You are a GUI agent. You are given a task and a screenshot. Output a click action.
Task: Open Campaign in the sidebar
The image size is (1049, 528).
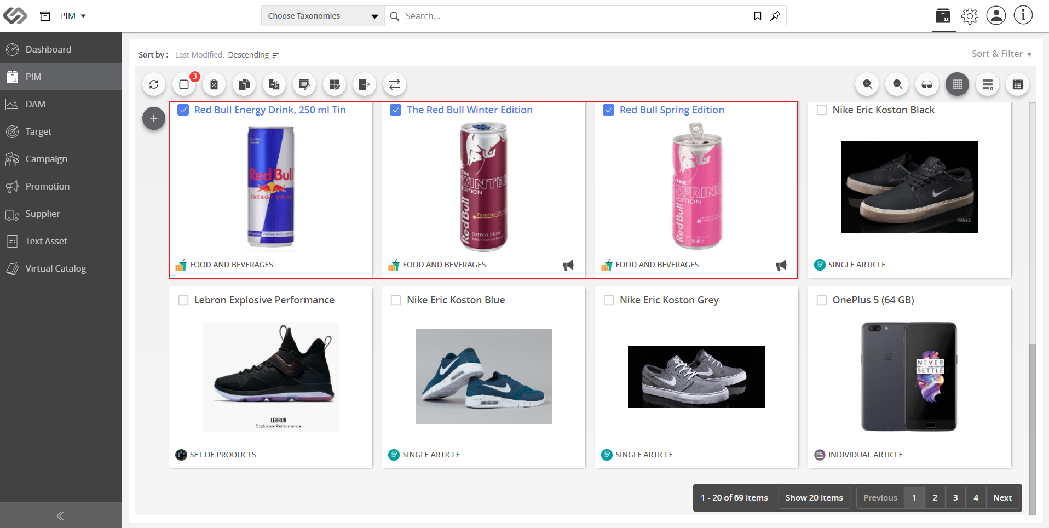point(61,159)
